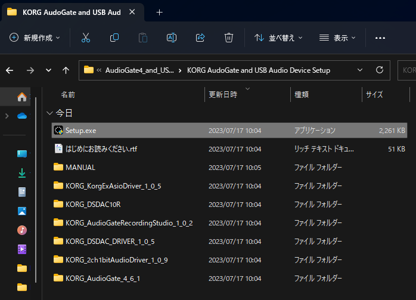The width and height of the screenshot is (416, 300).
Task: Click the navigation pane scrollbar
Action: [x=36, y=190]
